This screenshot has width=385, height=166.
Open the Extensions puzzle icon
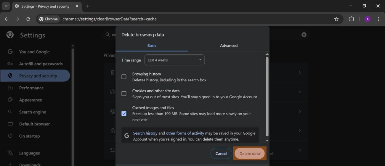[352, 19]
